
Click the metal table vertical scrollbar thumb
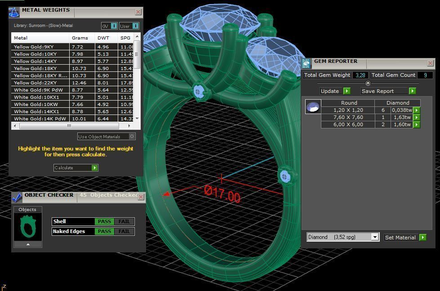click(x=137, y=54)
